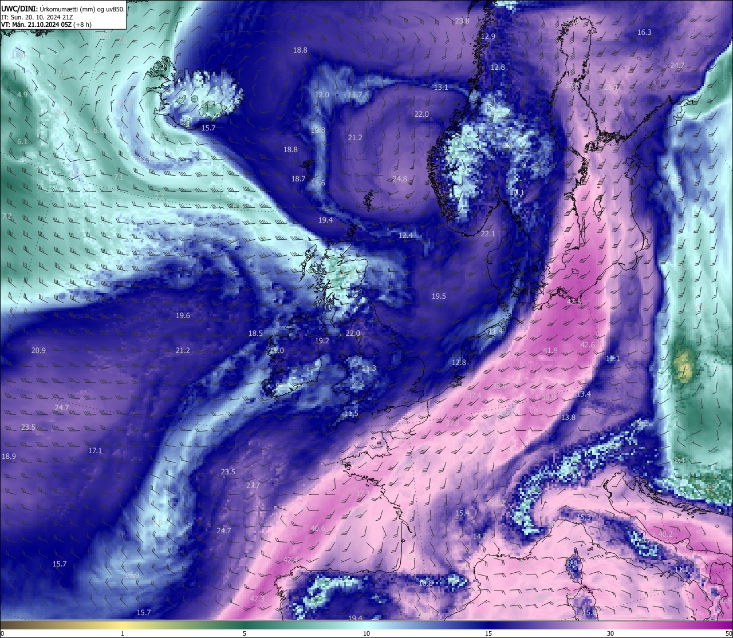The width and height of the screenshot is (733, 638).
Task: Click the 40.6 value on the map
Action: coord(318,529)
